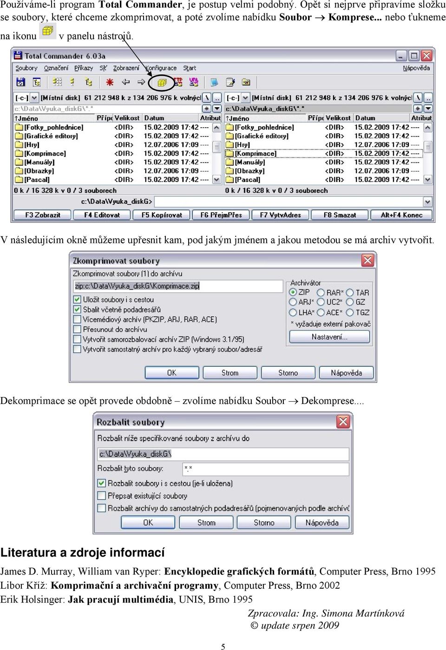Open left panel favorites asterisk button
This screenshot has height=650, width=446.
coord(207,109)
